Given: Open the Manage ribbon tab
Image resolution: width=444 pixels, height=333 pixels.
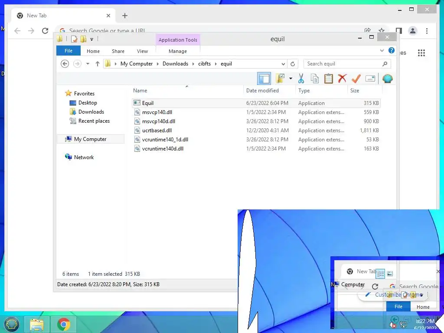Looking at the screenshot, I should tap(177, 51).
